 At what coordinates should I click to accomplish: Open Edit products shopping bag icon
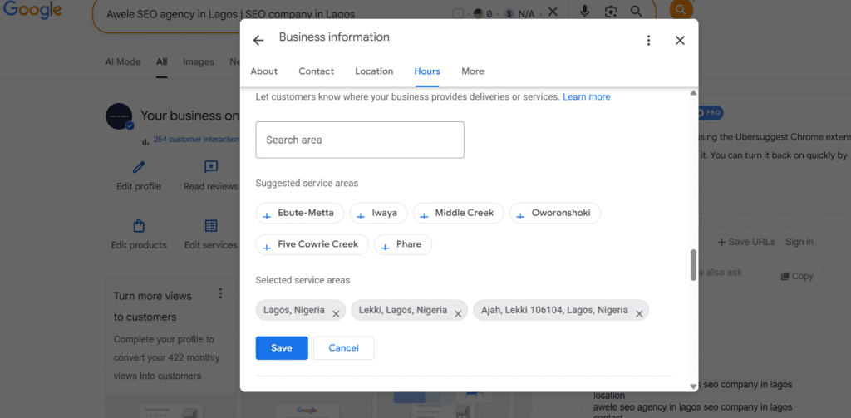point(139,225)
